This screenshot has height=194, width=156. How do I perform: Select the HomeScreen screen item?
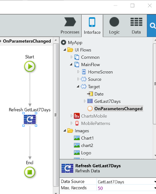pos(100,72)
